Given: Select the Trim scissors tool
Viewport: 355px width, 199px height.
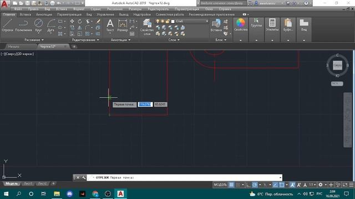Looking at the screenshot, I should coord(88,21).
